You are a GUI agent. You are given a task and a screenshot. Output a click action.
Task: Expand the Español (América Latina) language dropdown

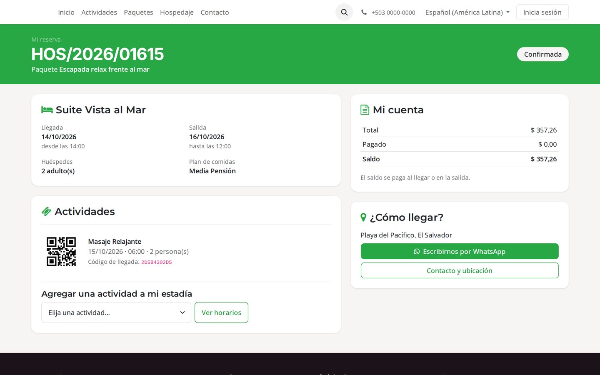pos(467,12)
